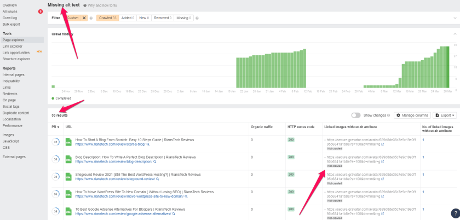Open On page report
Image resolution: width=460 pixels, height=220 pixels.
9,100
